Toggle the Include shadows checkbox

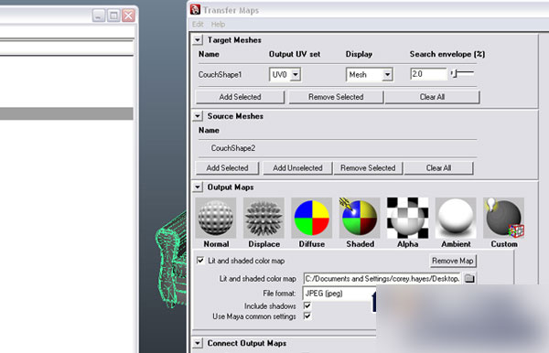pyautogui.click(x=307, y=305)
